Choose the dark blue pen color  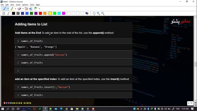tap(22, 13)
